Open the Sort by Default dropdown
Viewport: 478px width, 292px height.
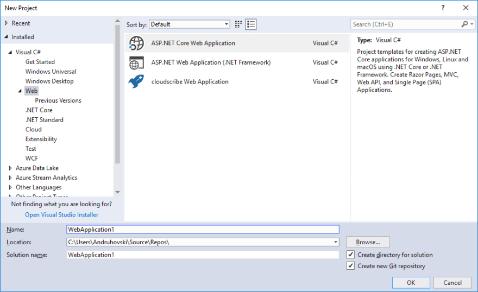click(x=190, y=24)
